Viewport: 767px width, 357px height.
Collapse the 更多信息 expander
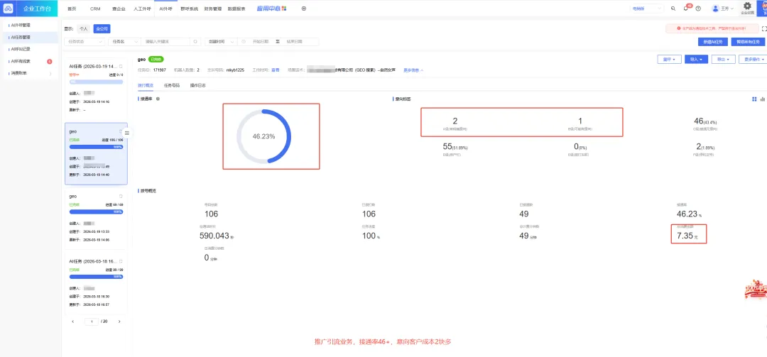[413, 70]
